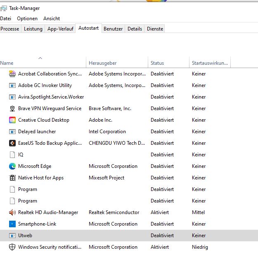Open the Datei menu
The image size is (258, 271).
click(5, 19)
